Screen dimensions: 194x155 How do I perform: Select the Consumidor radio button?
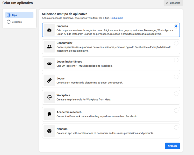pyautogui.click(x=176, y=43)
